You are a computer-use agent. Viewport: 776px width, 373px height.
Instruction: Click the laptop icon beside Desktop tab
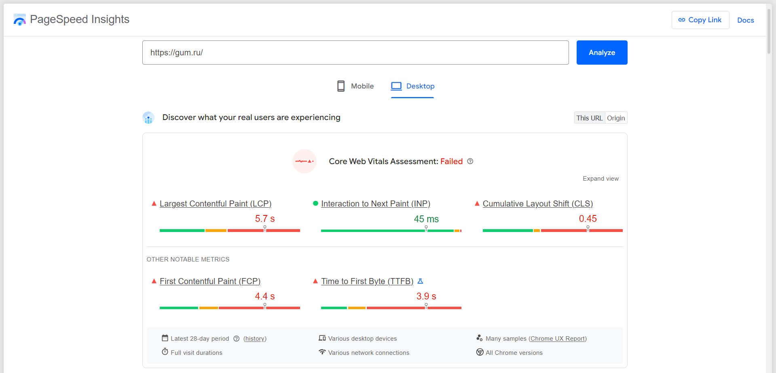396,86
